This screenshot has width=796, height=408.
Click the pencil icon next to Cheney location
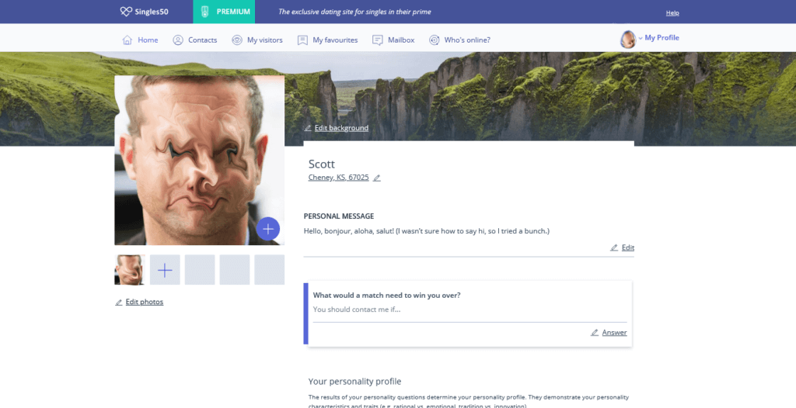pos(377,178)
